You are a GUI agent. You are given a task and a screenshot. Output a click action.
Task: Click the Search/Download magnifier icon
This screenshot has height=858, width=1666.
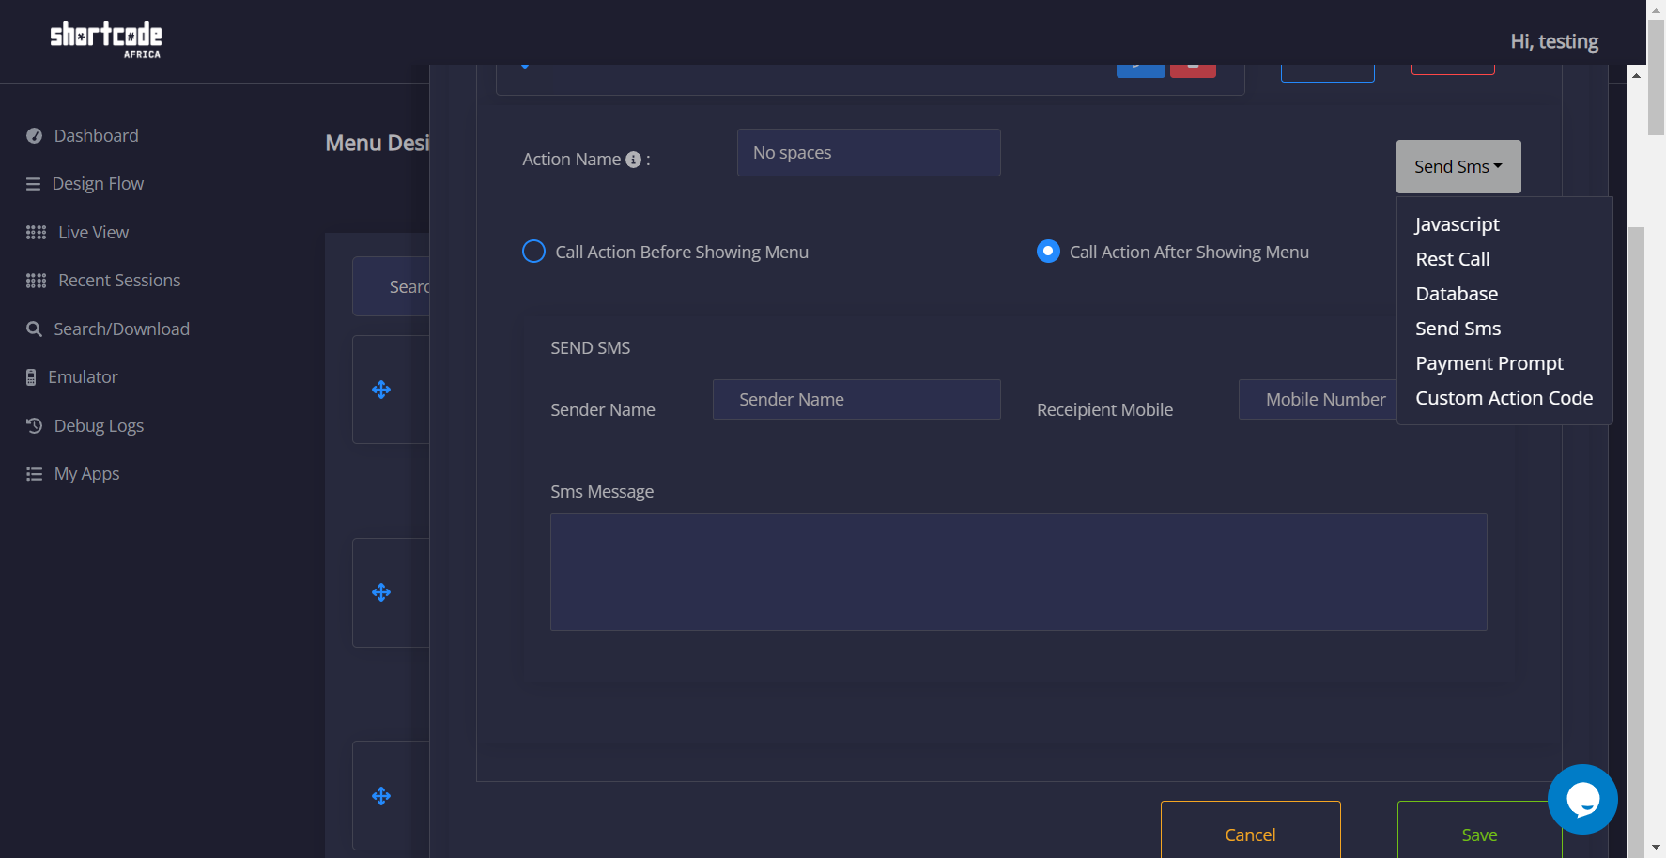(35, 329)
